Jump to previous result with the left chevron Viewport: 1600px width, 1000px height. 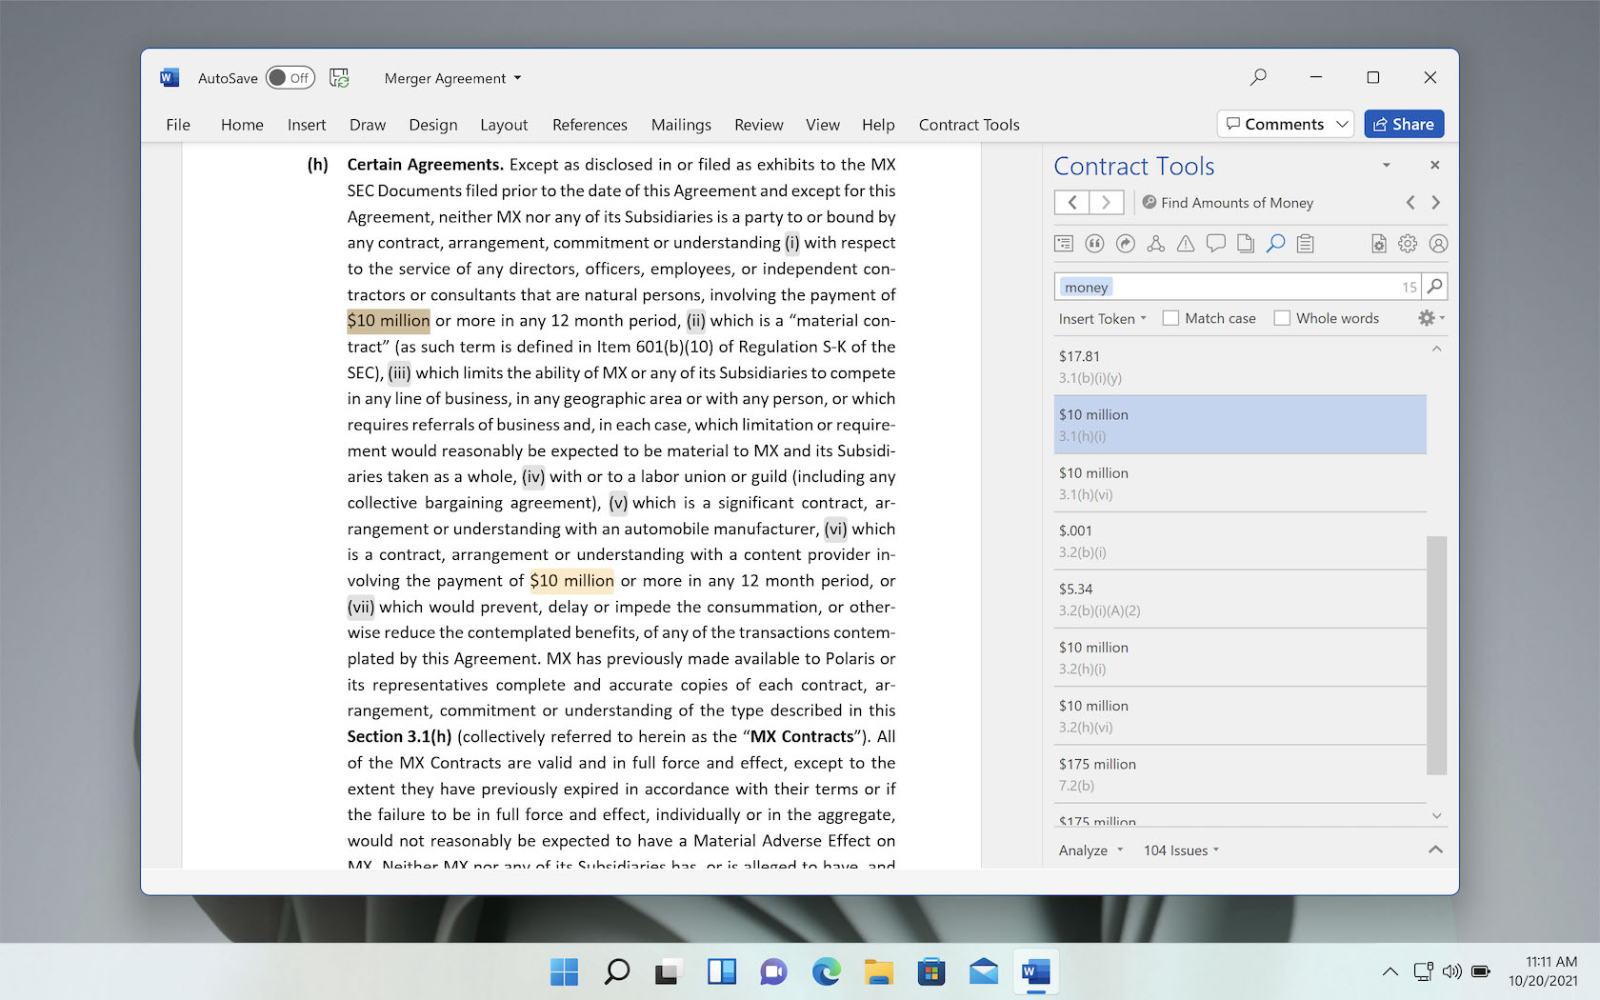1410,202
